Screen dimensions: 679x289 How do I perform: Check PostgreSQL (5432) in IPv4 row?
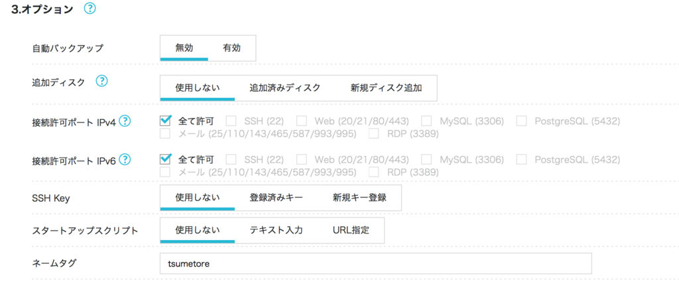pyautogui.click(x=522, y=121)
